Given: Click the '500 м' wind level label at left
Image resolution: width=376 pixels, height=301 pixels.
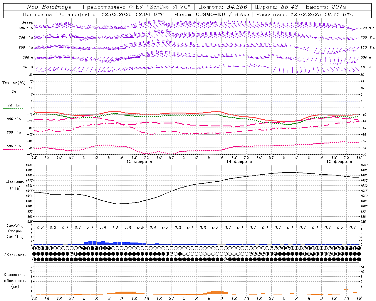Looking at the screenshot, I should tap(28, 57).
